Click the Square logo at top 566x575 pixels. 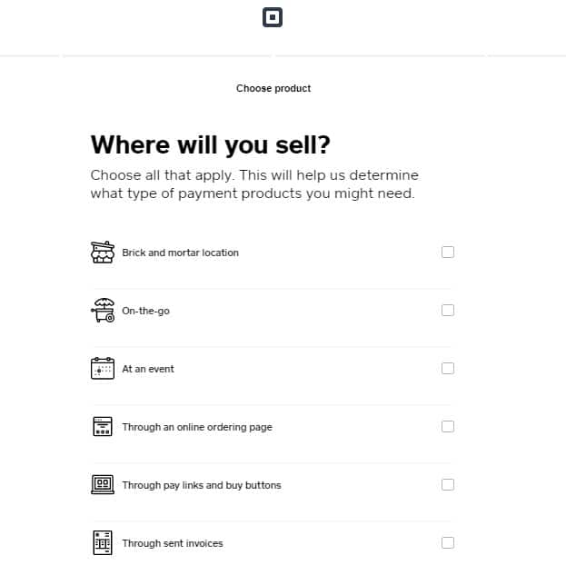[273, 18]
